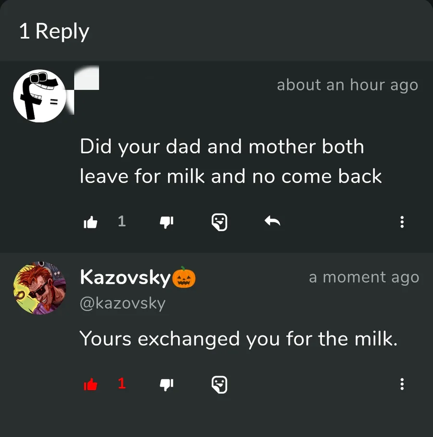Open Kazovsky's profile from display name

click(x=125, y=278)
